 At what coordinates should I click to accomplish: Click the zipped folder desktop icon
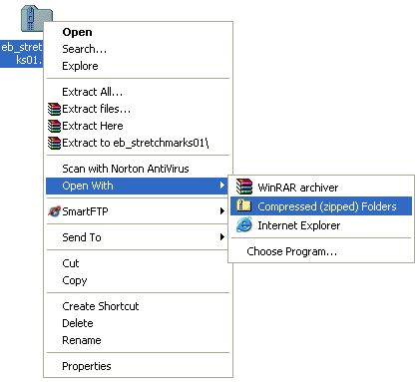(x=36, y=19)
